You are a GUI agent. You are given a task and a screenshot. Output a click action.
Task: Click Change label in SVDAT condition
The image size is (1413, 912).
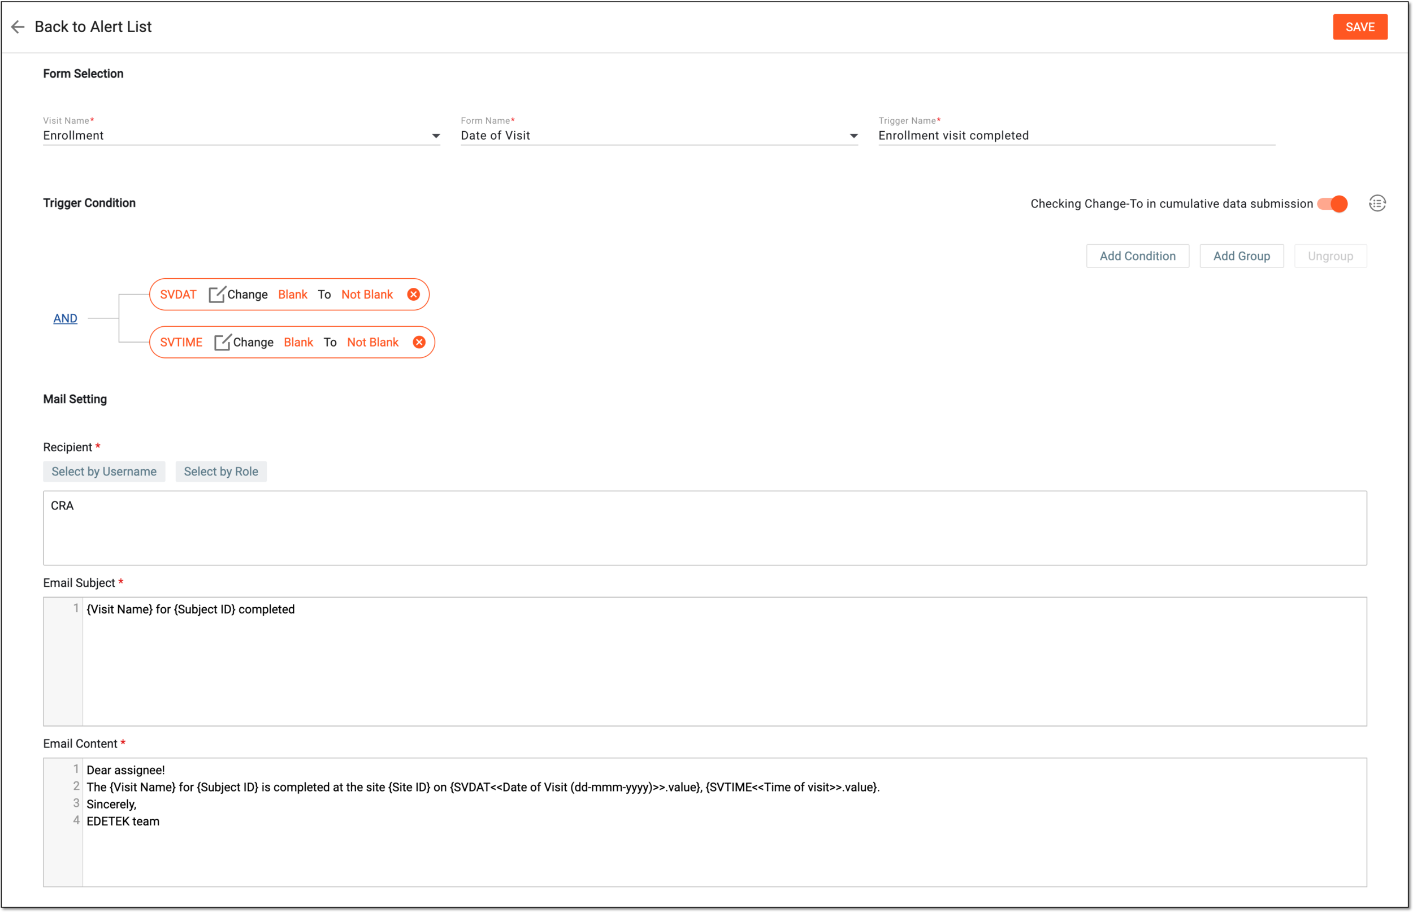coord(247,295)
